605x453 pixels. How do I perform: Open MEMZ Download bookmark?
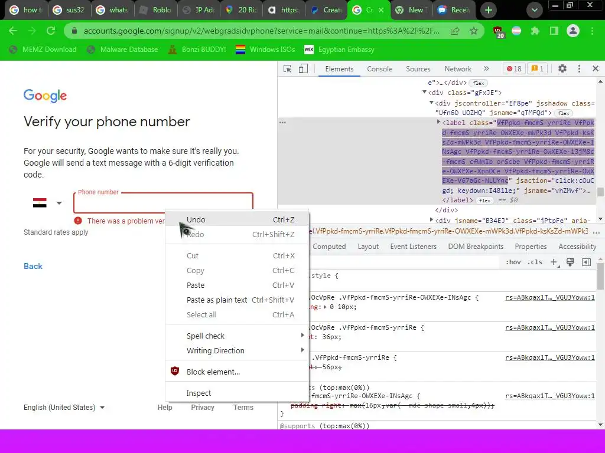(43, 50)
